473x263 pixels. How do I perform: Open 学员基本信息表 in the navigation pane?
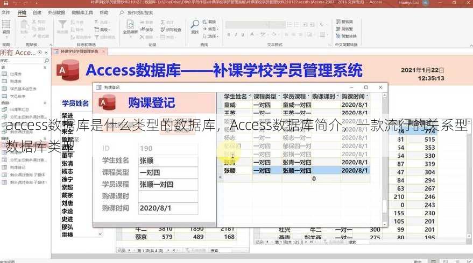point(23,89)
